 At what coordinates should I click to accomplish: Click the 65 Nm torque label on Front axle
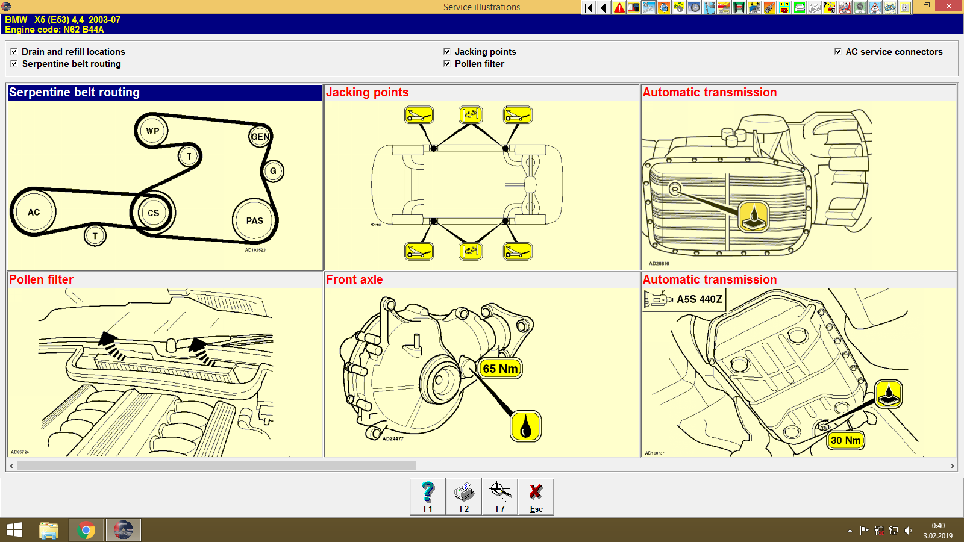pos(500,368)
